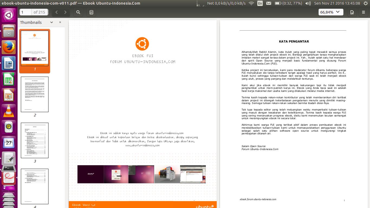Open the speaker music app icon

point(9,127)
